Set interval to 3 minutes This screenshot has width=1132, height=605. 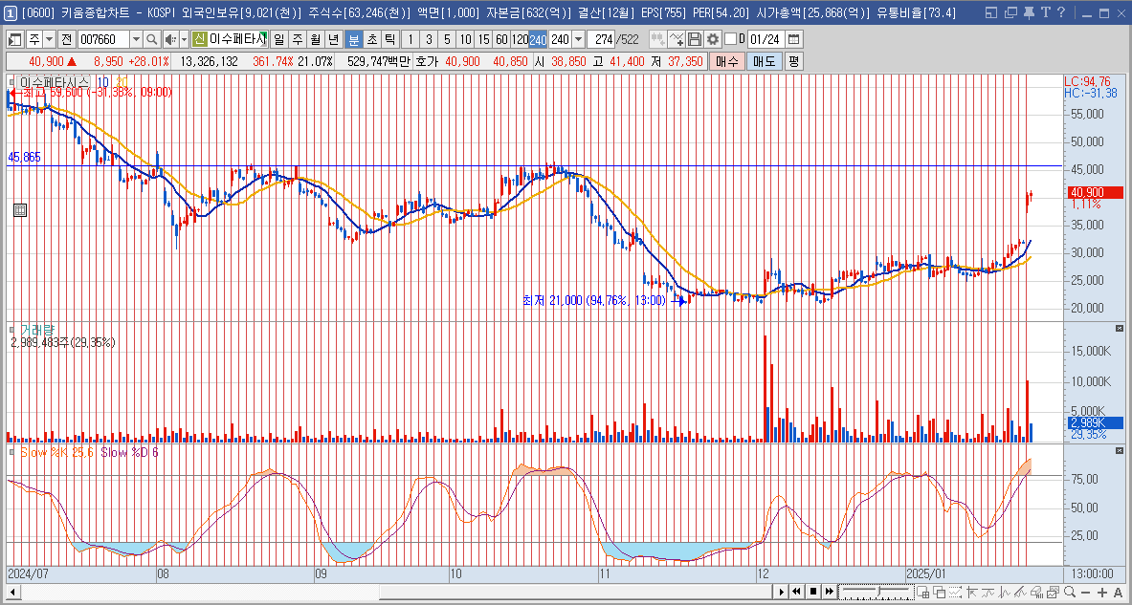coord(429,39)
